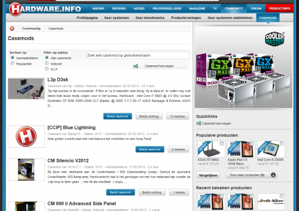Screen dimensions: 299x211
Task: Open the 13 reacties button
Action: point(177,116)
